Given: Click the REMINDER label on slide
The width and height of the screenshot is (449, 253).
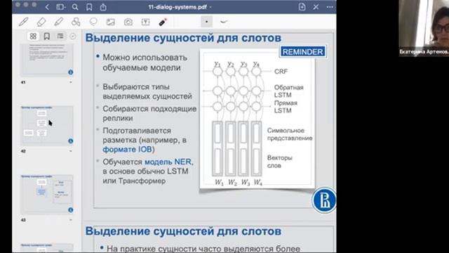Looking at the screenshot, I should (302, 51).
